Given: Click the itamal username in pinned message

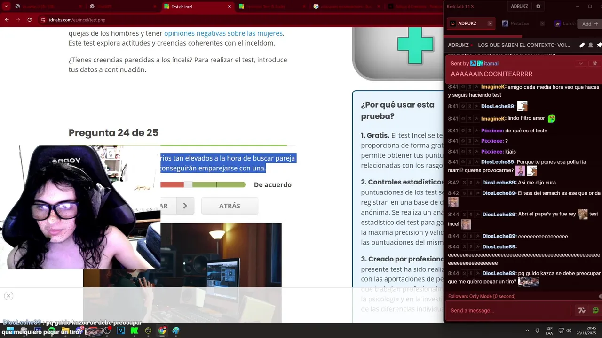Looking at the screenshot, I should [x=491, y=63].
